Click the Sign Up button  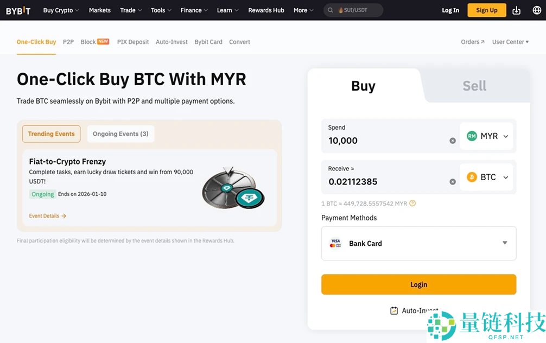486,10
